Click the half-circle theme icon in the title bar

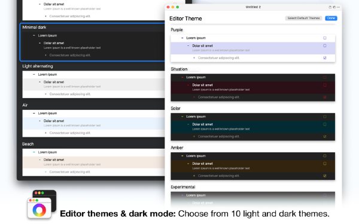point(334,7)
